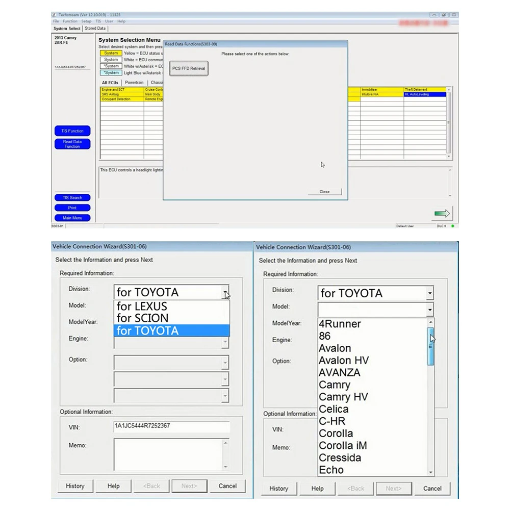Select the HL AutoLeveling system cell
Image resolution: width=510 pixels, height=510 pixels.
425,94
